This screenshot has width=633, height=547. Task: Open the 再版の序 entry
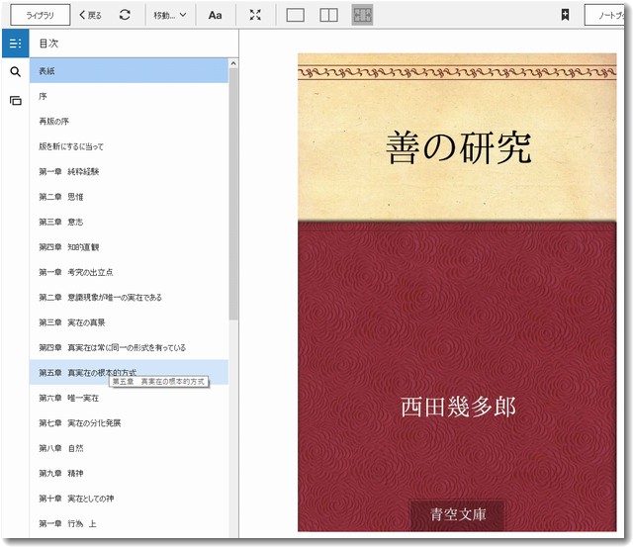click(129, 121)
